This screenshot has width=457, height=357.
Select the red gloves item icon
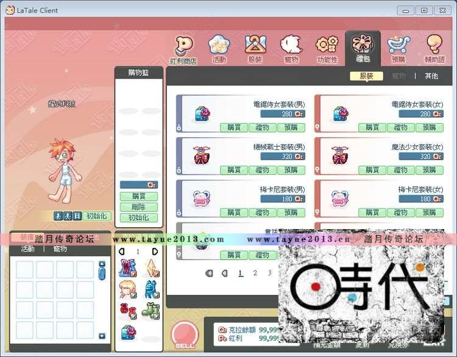pyautogui.click(x=128, y=311)
